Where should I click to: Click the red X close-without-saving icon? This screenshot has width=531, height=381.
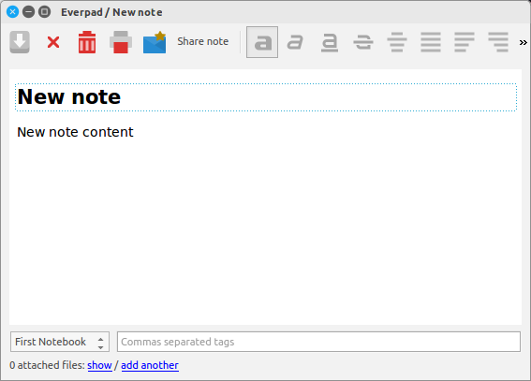tap(53, 42)
